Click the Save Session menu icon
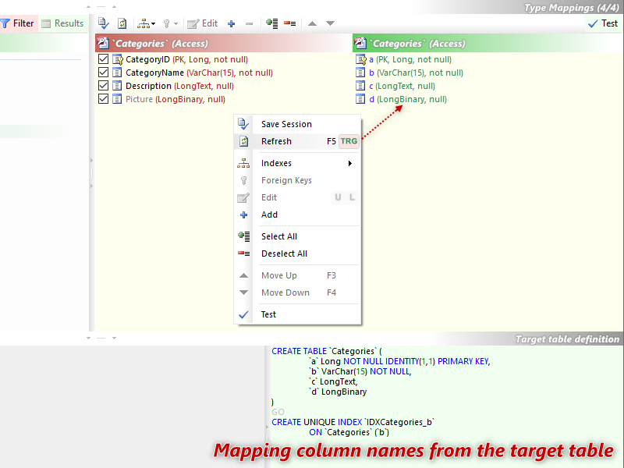The height and width of the screenshot is (468, 624). 243,124
